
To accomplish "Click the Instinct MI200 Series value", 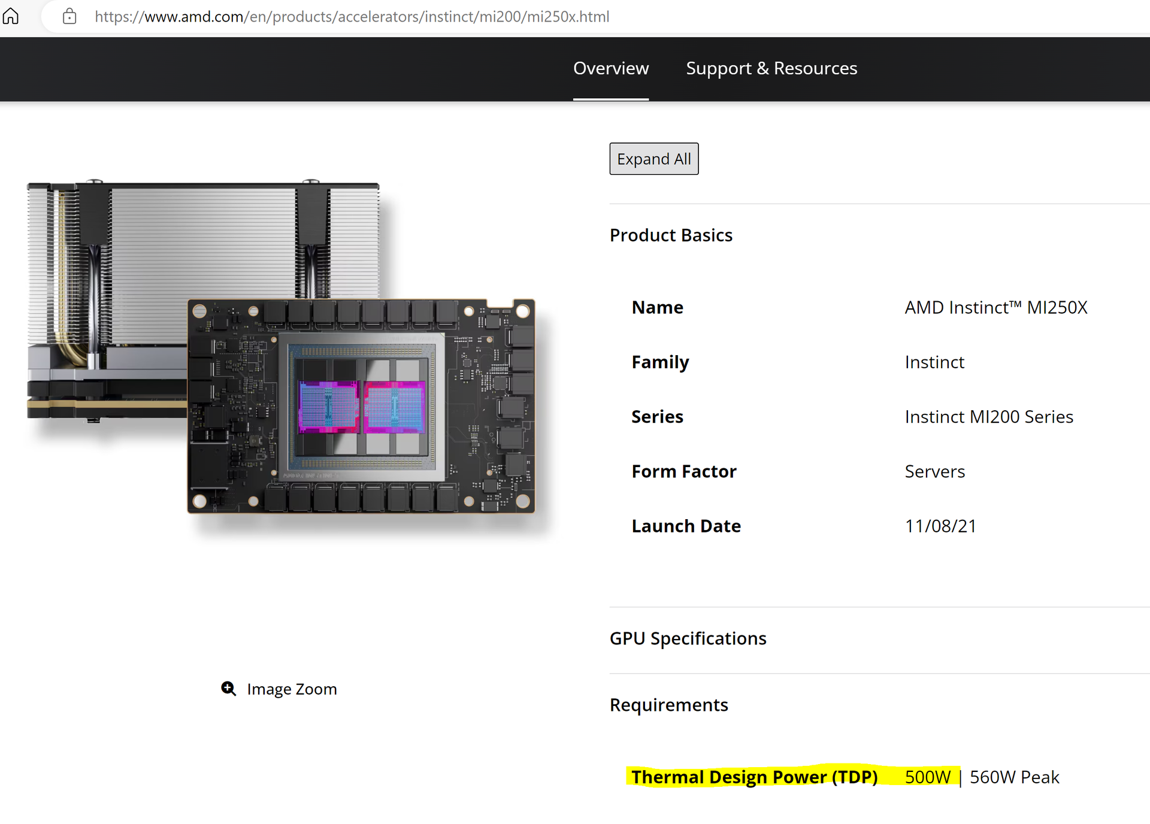I will click(x=988, y=417).
